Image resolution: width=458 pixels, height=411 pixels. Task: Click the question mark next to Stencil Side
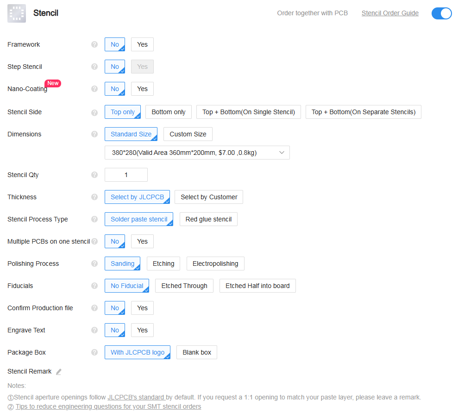tap(94, 112)
